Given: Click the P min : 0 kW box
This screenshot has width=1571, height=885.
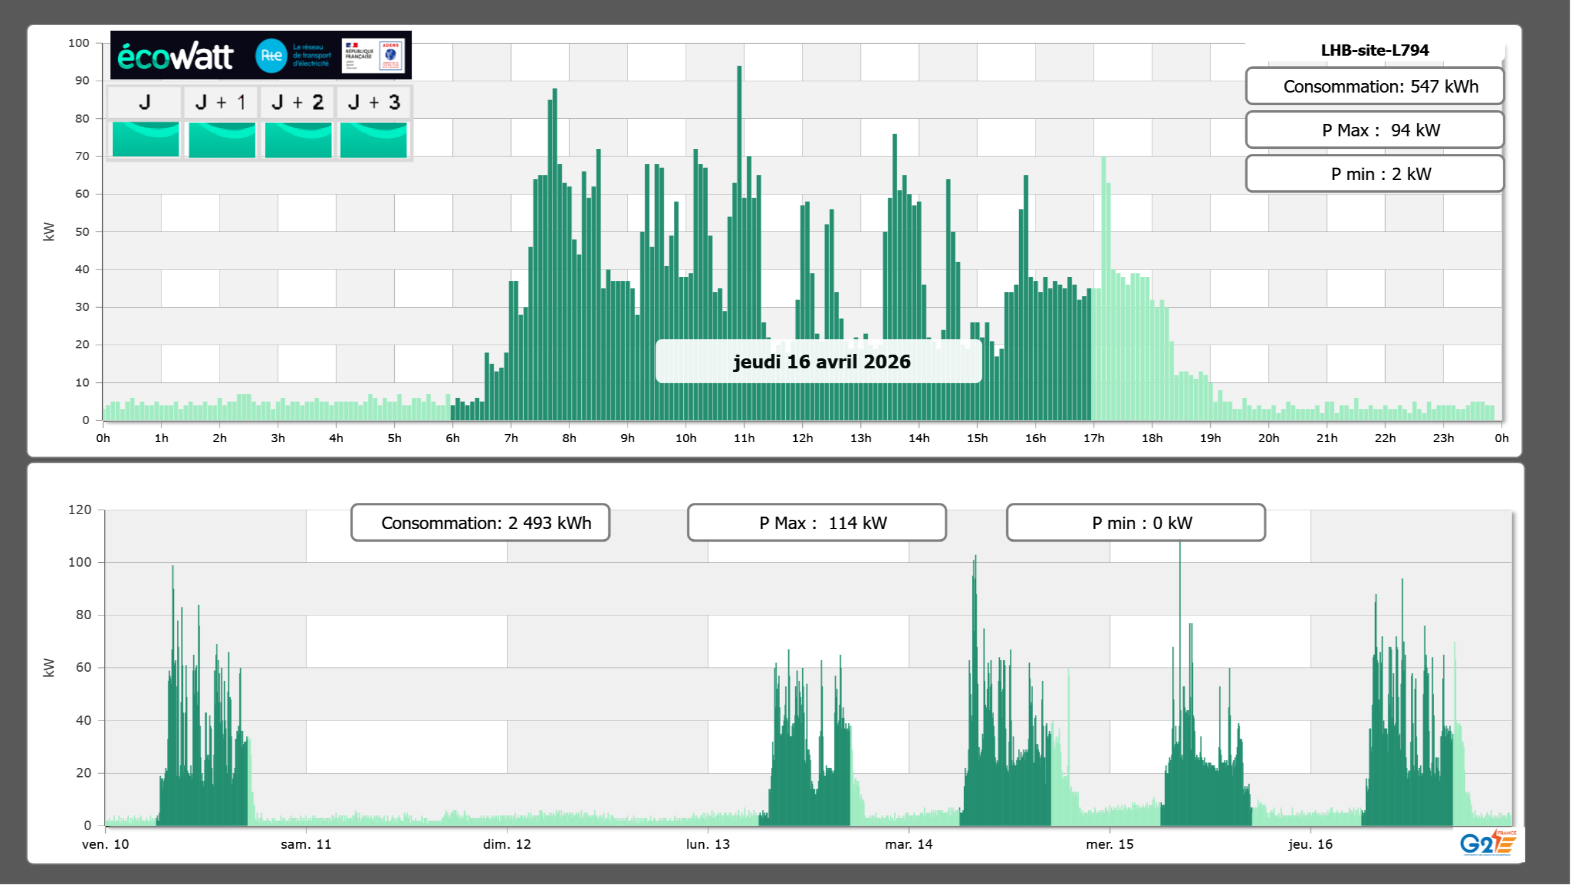Looking at the screenshot, I should (1136, 523).
